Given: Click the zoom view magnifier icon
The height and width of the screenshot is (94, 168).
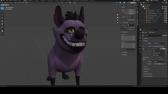Looking at the screenshot, I should pos(118,15).
